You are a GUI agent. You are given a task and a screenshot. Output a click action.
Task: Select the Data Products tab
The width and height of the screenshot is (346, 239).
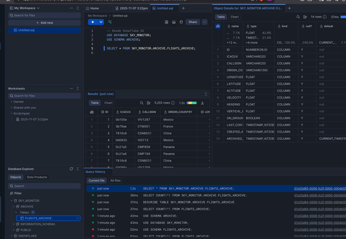[x=37, y=177]
